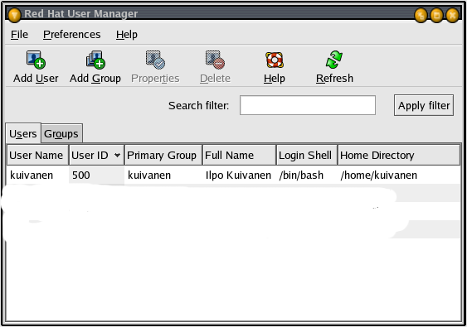Screen dimensions: 467x327
Task: Open Properties from the toolbar
Action: pos(155,60)
